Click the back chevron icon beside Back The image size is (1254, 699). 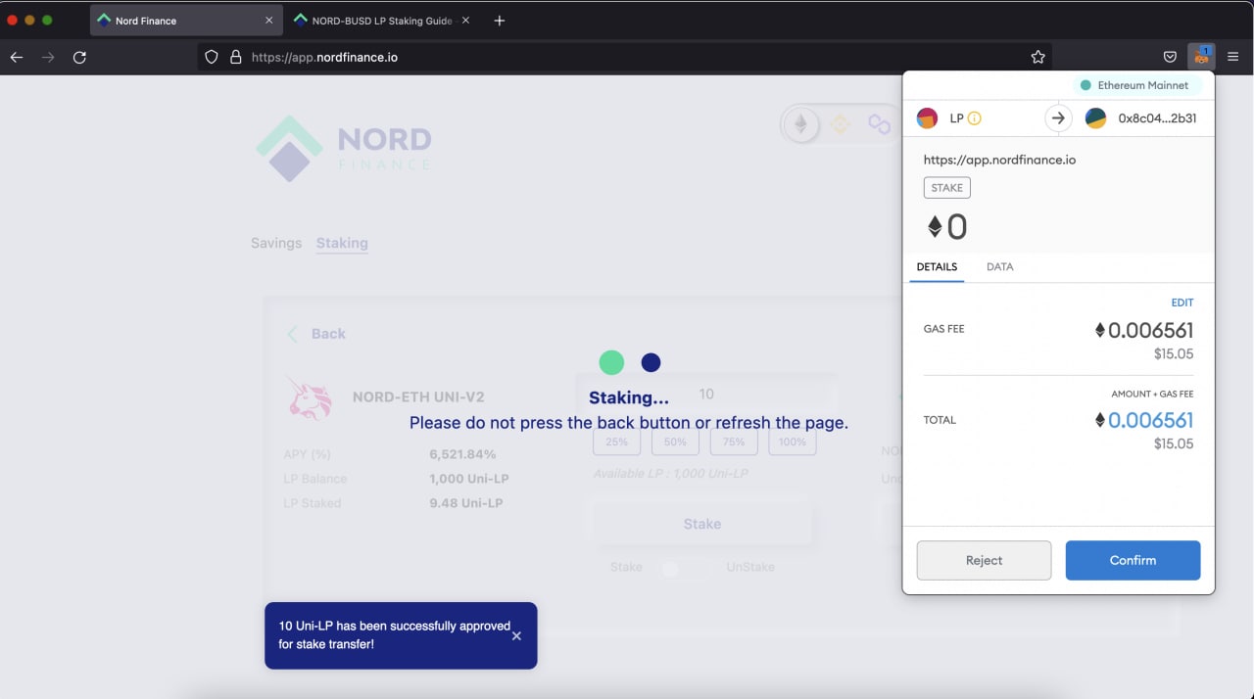292,334
